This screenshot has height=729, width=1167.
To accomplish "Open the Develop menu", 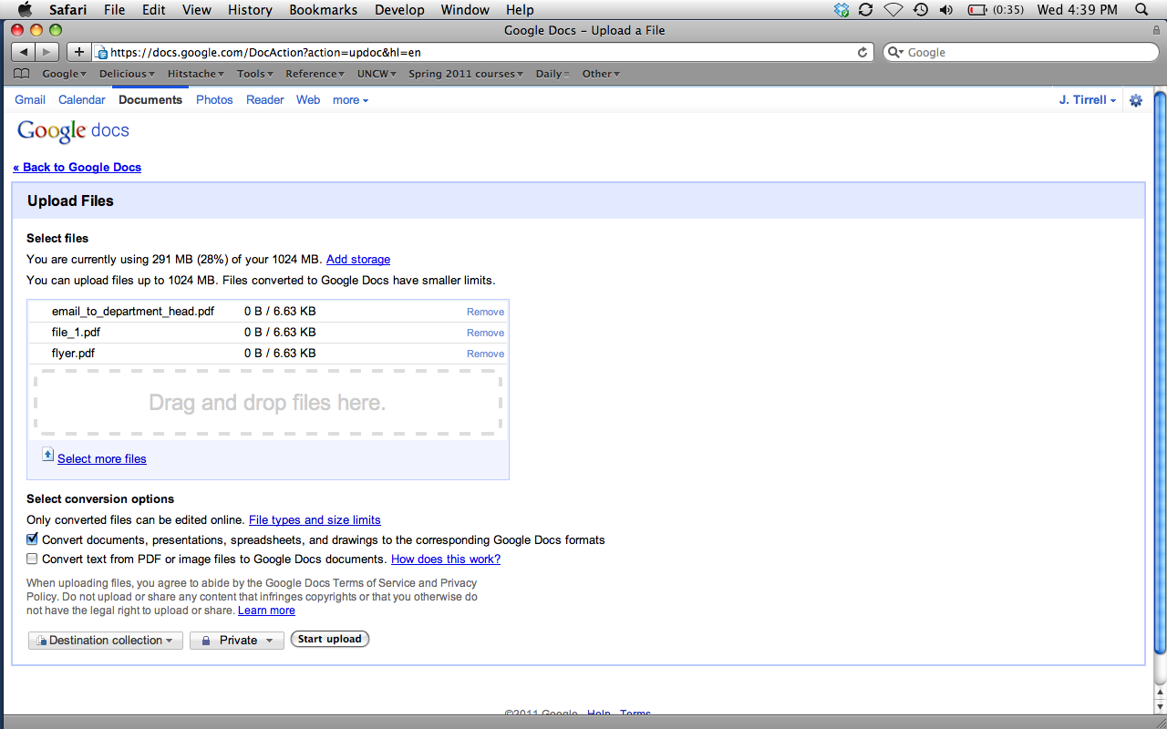I will 399,10.
